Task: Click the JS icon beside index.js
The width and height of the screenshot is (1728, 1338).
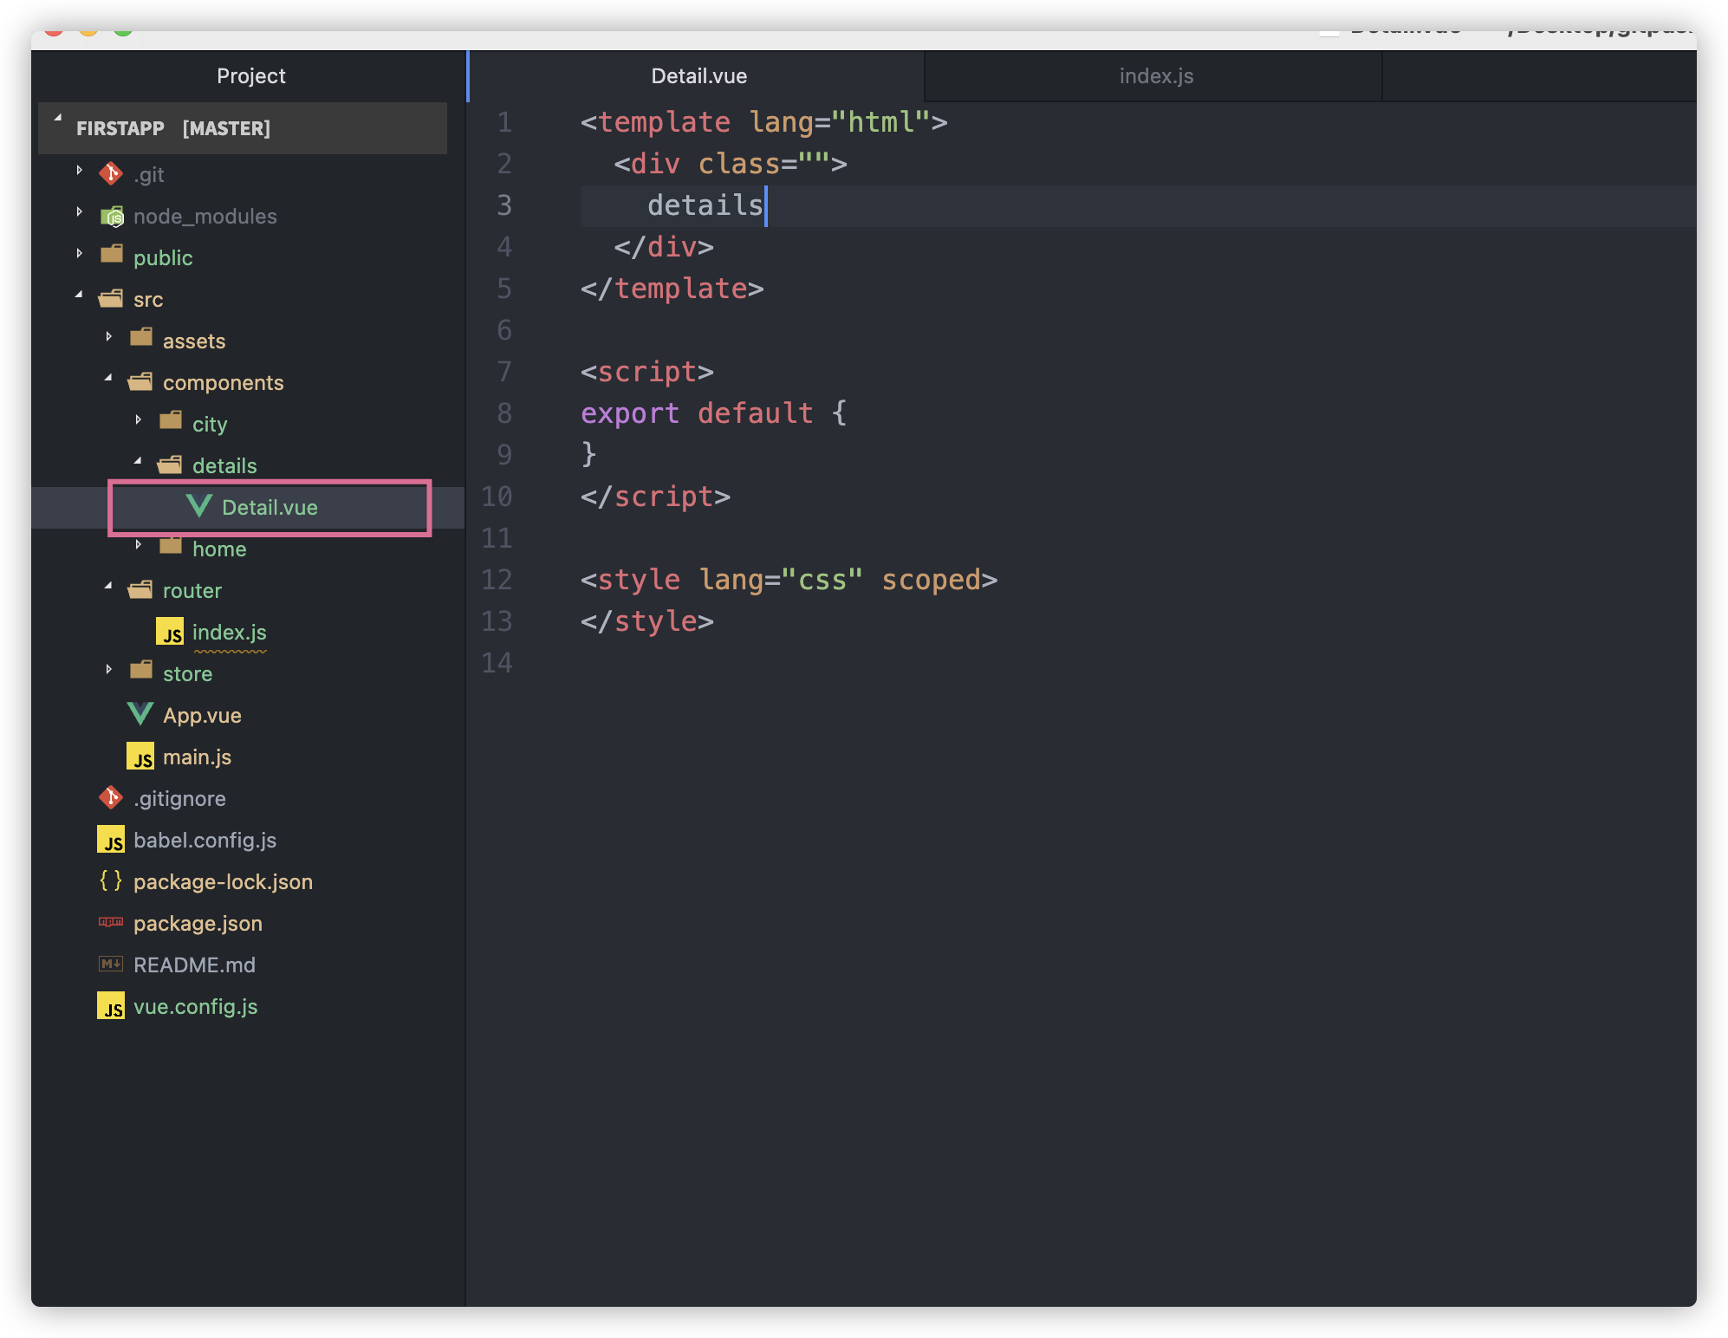Action: click(x=170, y=632)
